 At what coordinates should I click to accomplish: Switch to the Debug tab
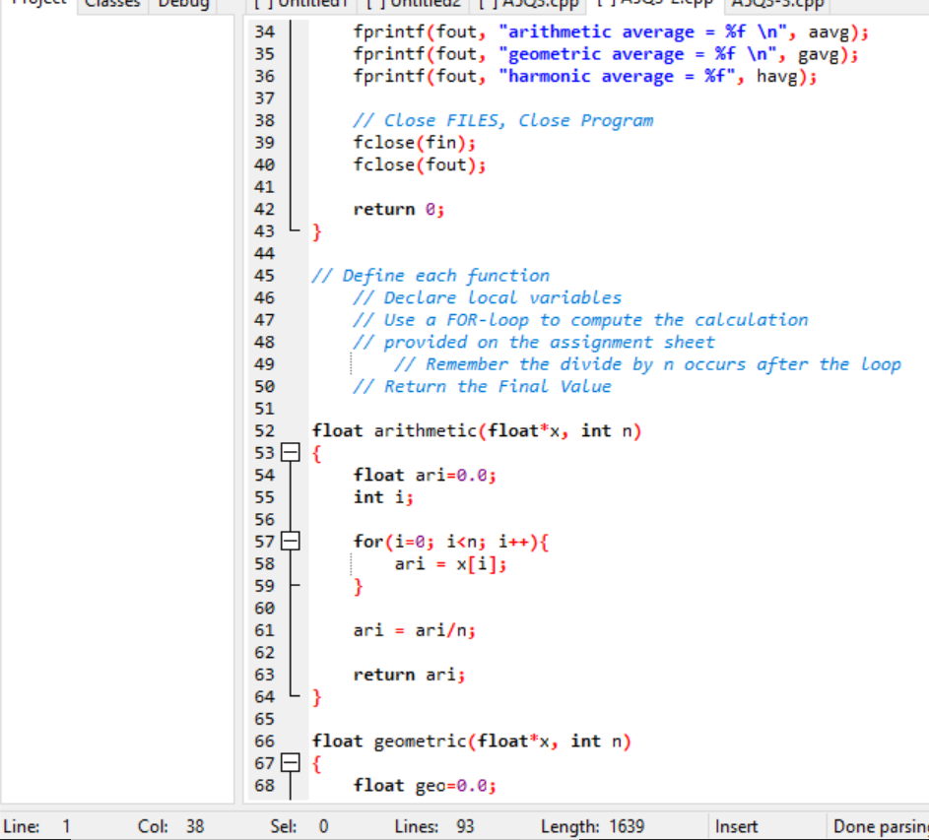(x=183, y=5)
